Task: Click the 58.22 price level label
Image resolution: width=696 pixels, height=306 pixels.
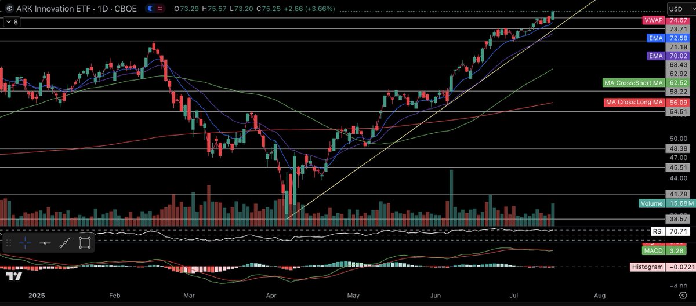Action: (x=678, y=92)
